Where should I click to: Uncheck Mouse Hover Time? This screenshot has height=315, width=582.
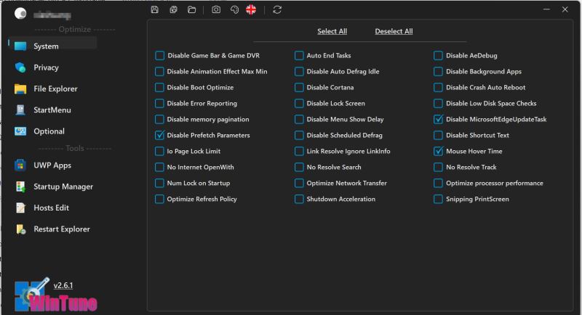point(439,151)
